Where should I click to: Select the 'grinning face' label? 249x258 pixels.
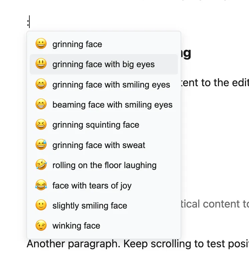(77, 44)
